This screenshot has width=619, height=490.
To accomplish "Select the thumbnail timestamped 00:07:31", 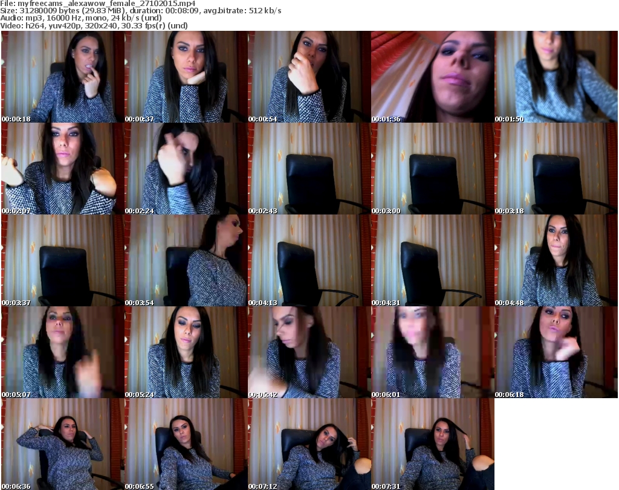I will (x=433, y=444).
